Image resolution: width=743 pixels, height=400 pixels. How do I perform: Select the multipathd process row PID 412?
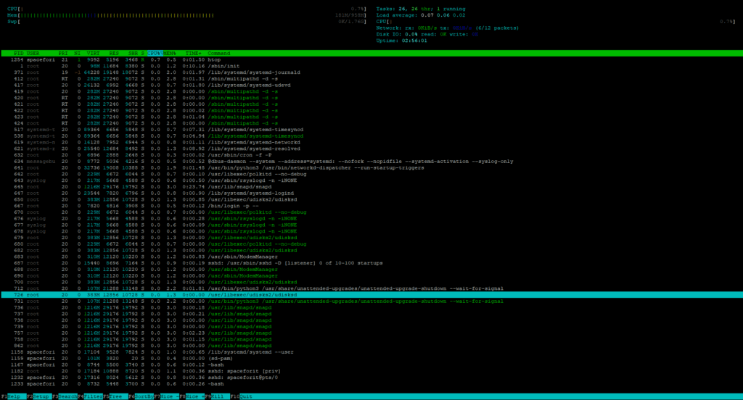[x=371, y=78]
